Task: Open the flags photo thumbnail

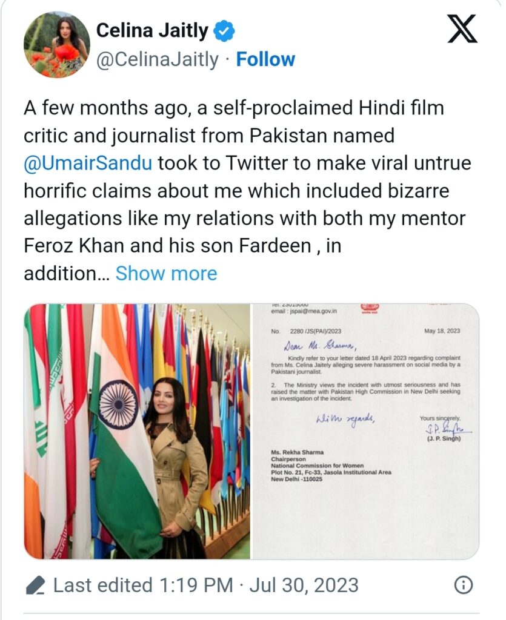Action: 137,431
